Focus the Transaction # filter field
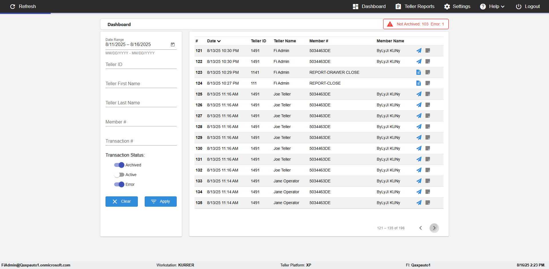549x269 pixels. 141,141
